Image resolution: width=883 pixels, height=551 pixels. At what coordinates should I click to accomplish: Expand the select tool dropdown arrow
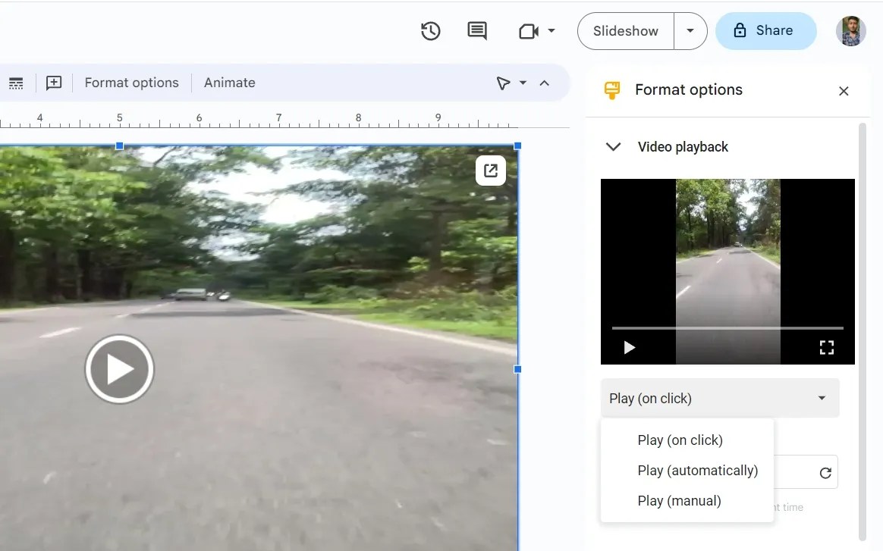pyautogui.click(x=523, y=83)
